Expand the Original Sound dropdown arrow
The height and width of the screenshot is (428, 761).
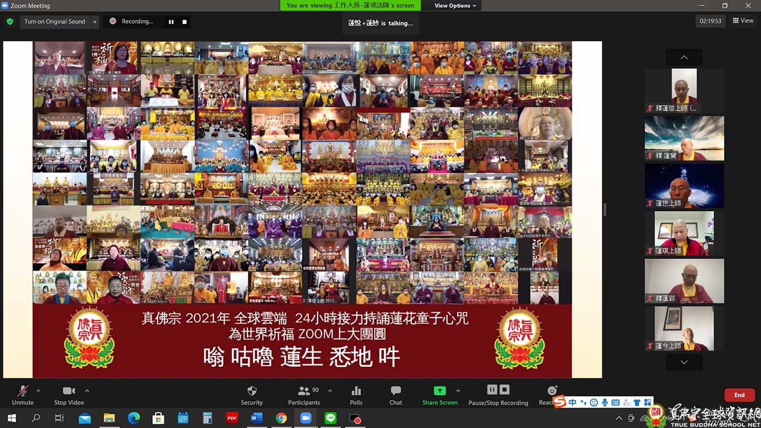(x=94, y=21)
